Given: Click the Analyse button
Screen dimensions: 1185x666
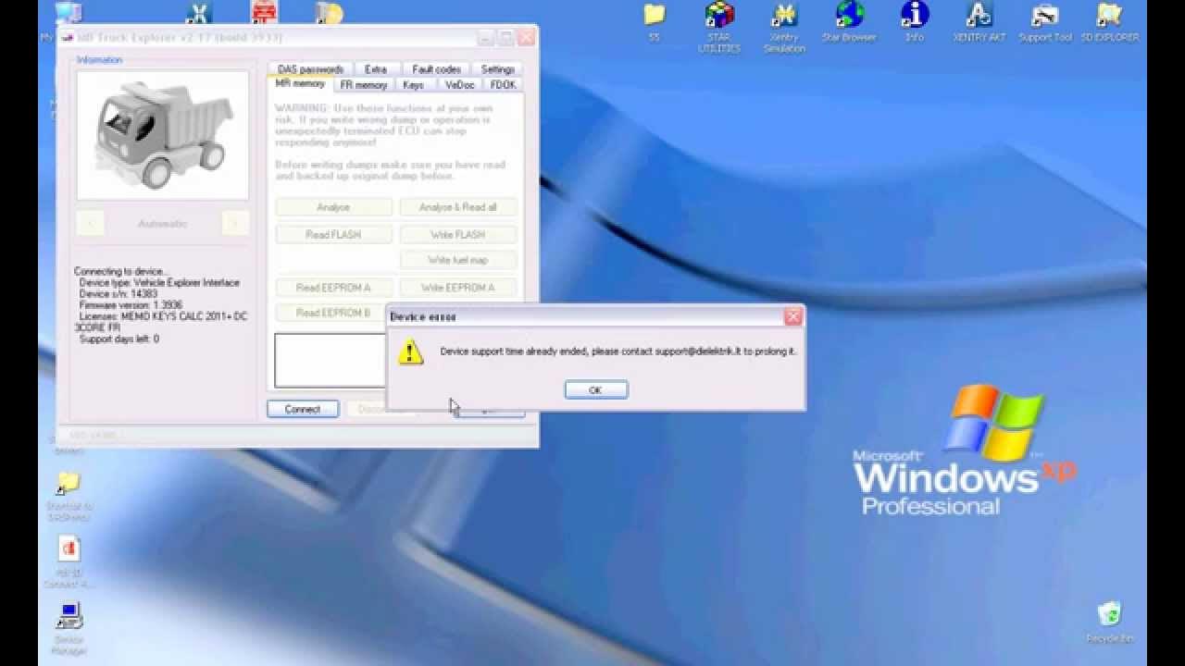Looking at the screenshot, I should click(333, 207).
